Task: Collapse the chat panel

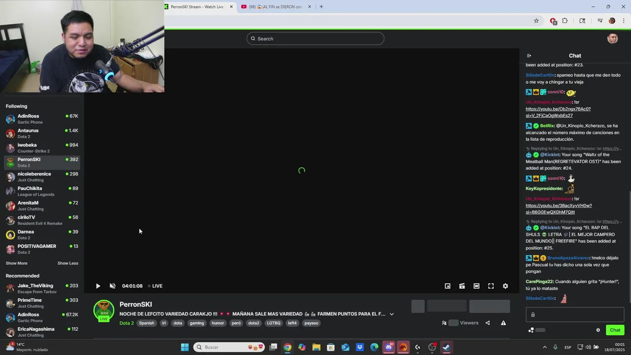Action: (529, 56)
